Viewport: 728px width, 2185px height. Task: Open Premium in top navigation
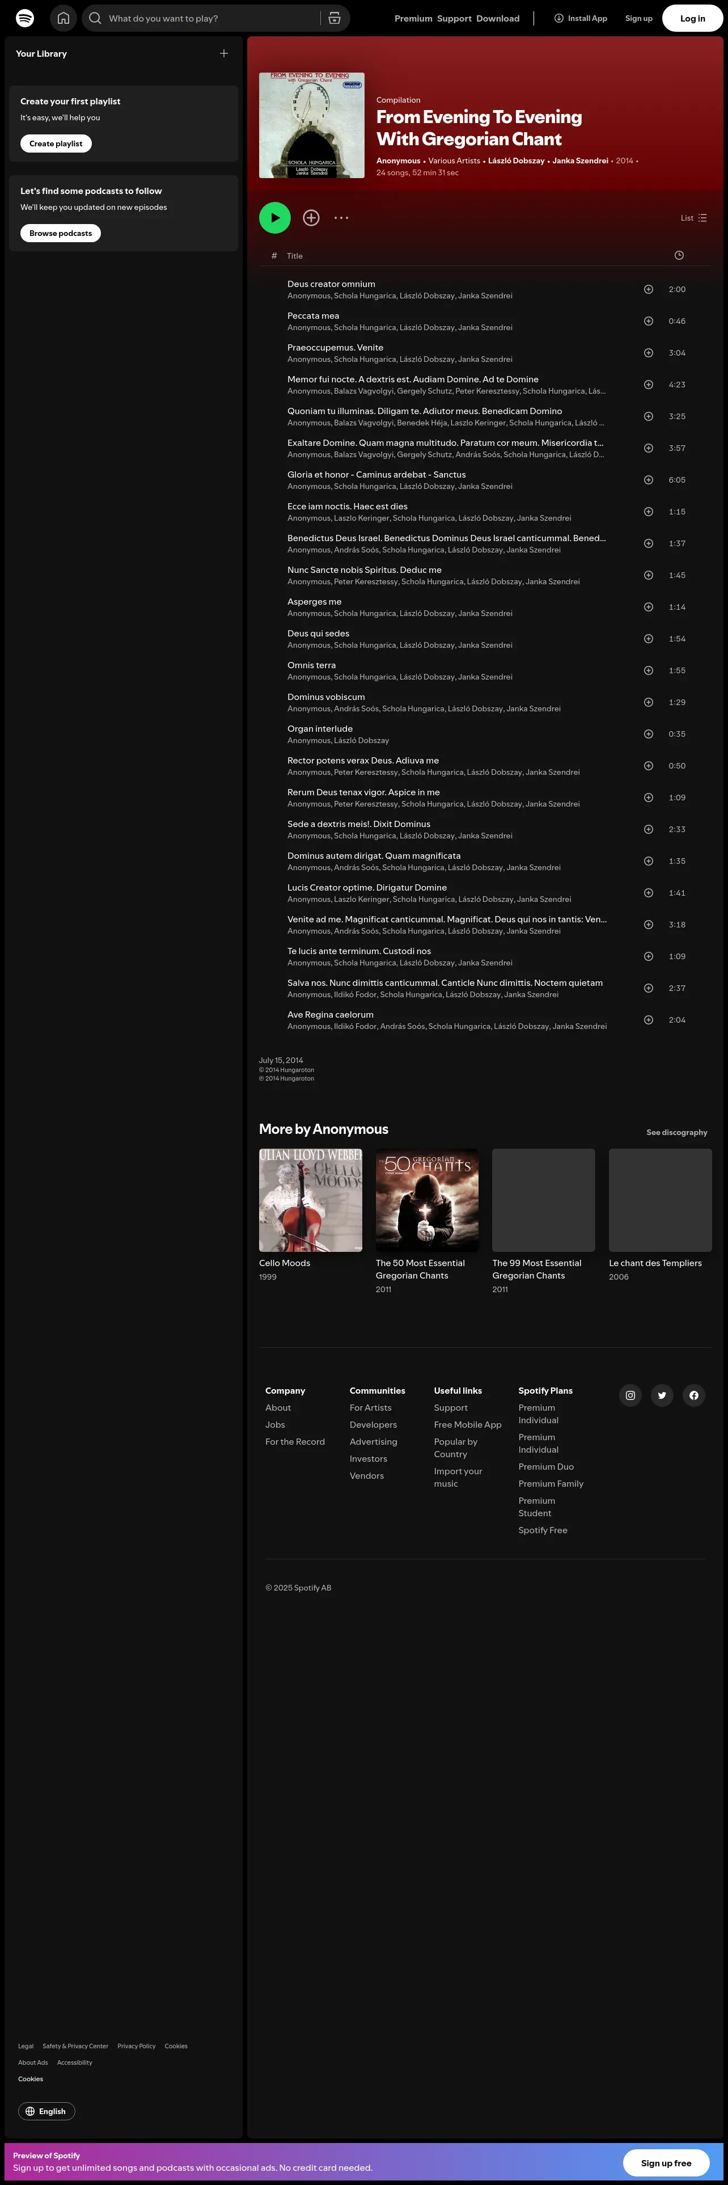click(x=413, y=19)
